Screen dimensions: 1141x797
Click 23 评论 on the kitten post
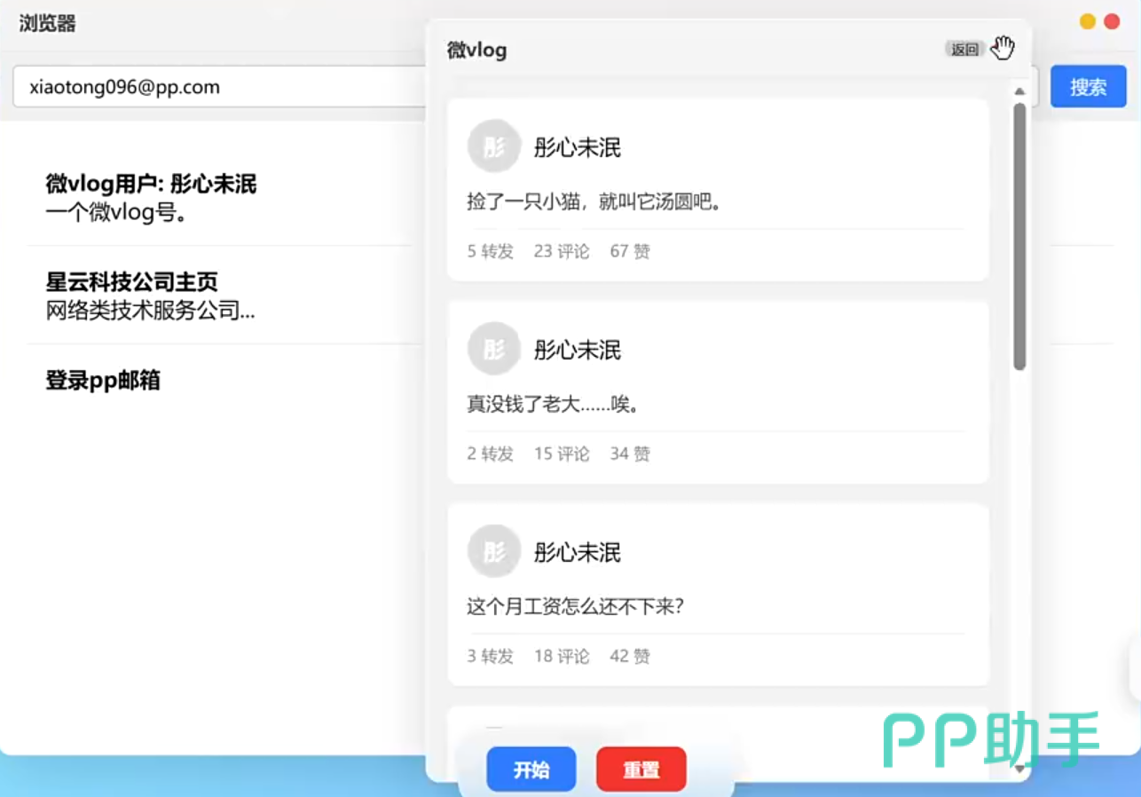[561, 251]
